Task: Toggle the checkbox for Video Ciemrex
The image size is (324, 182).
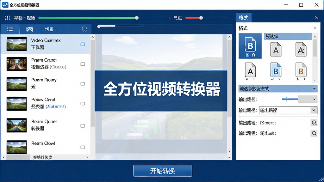Action: click(x=83, y=44)
